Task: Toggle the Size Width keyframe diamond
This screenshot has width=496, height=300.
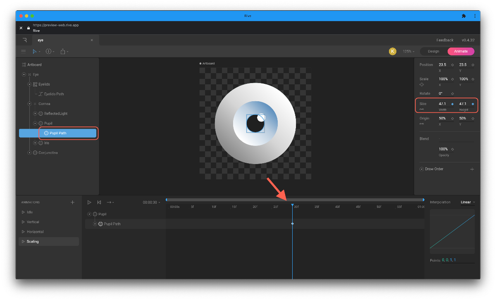Action: 452,104
